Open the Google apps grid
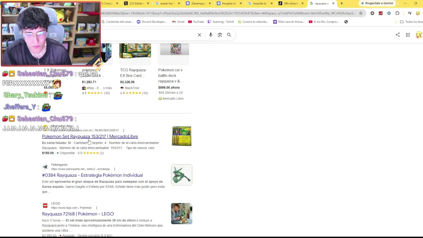 (x=408, y=35)
